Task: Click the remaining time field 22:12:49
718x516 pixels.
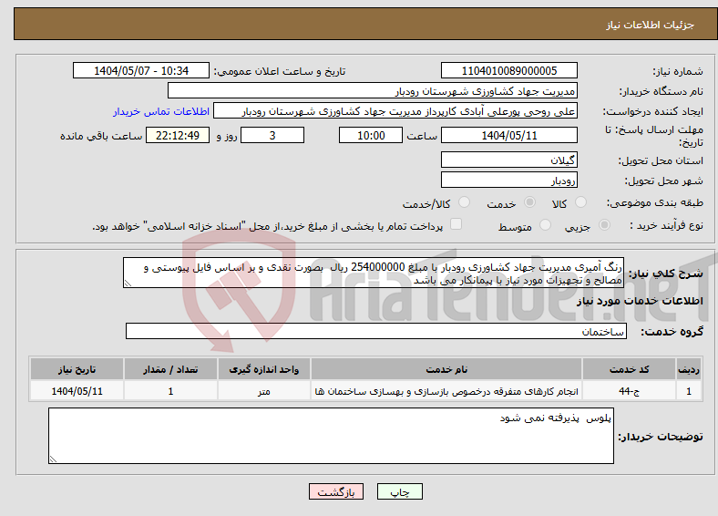Action: coord(178,135)
